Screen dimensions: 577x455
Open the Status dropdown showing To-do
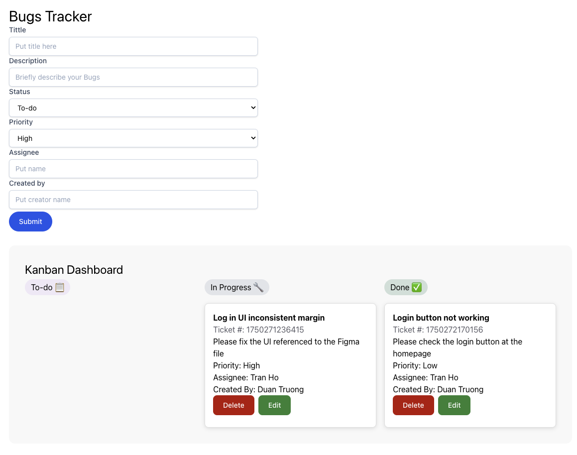(133, 108)
